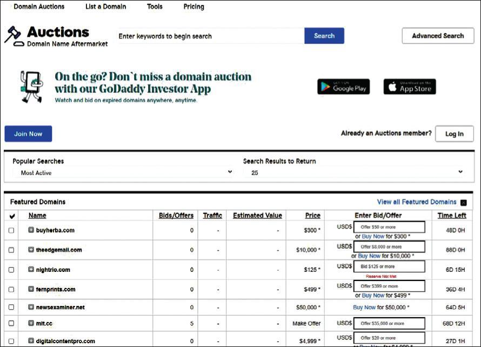481x347 pixels.
Task: Open the Search Results to Return dropdown
Action: click(x=354, y=172)
